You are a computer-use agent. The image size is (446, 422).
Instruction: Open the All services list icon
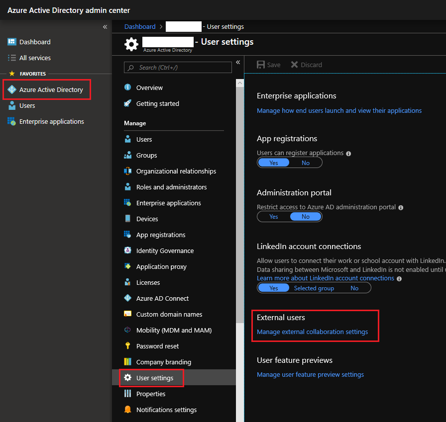tap(11, 58)
